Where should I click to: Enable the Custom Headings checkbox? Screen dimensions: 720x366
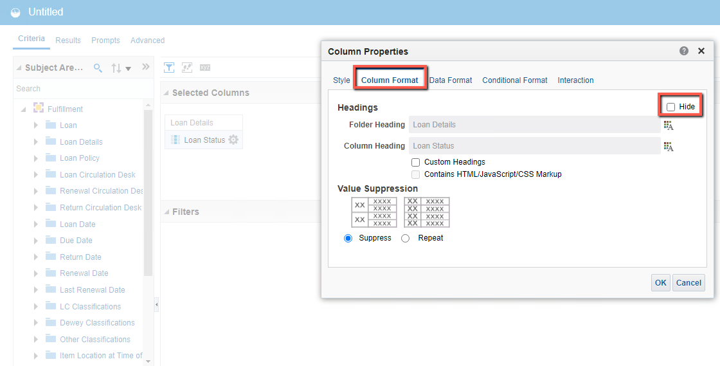[415, 162]
